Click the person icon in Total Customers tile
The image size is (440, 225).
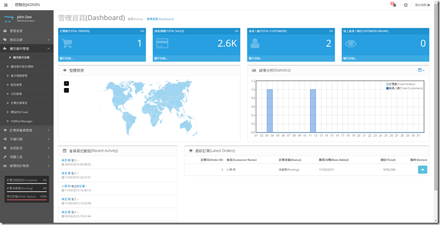255,43
